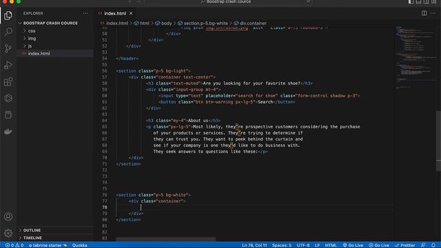Viewport: 441px width, 248px height.
Task: Toggle panel layout icon in title bar
Action: [x=418, y=1]
